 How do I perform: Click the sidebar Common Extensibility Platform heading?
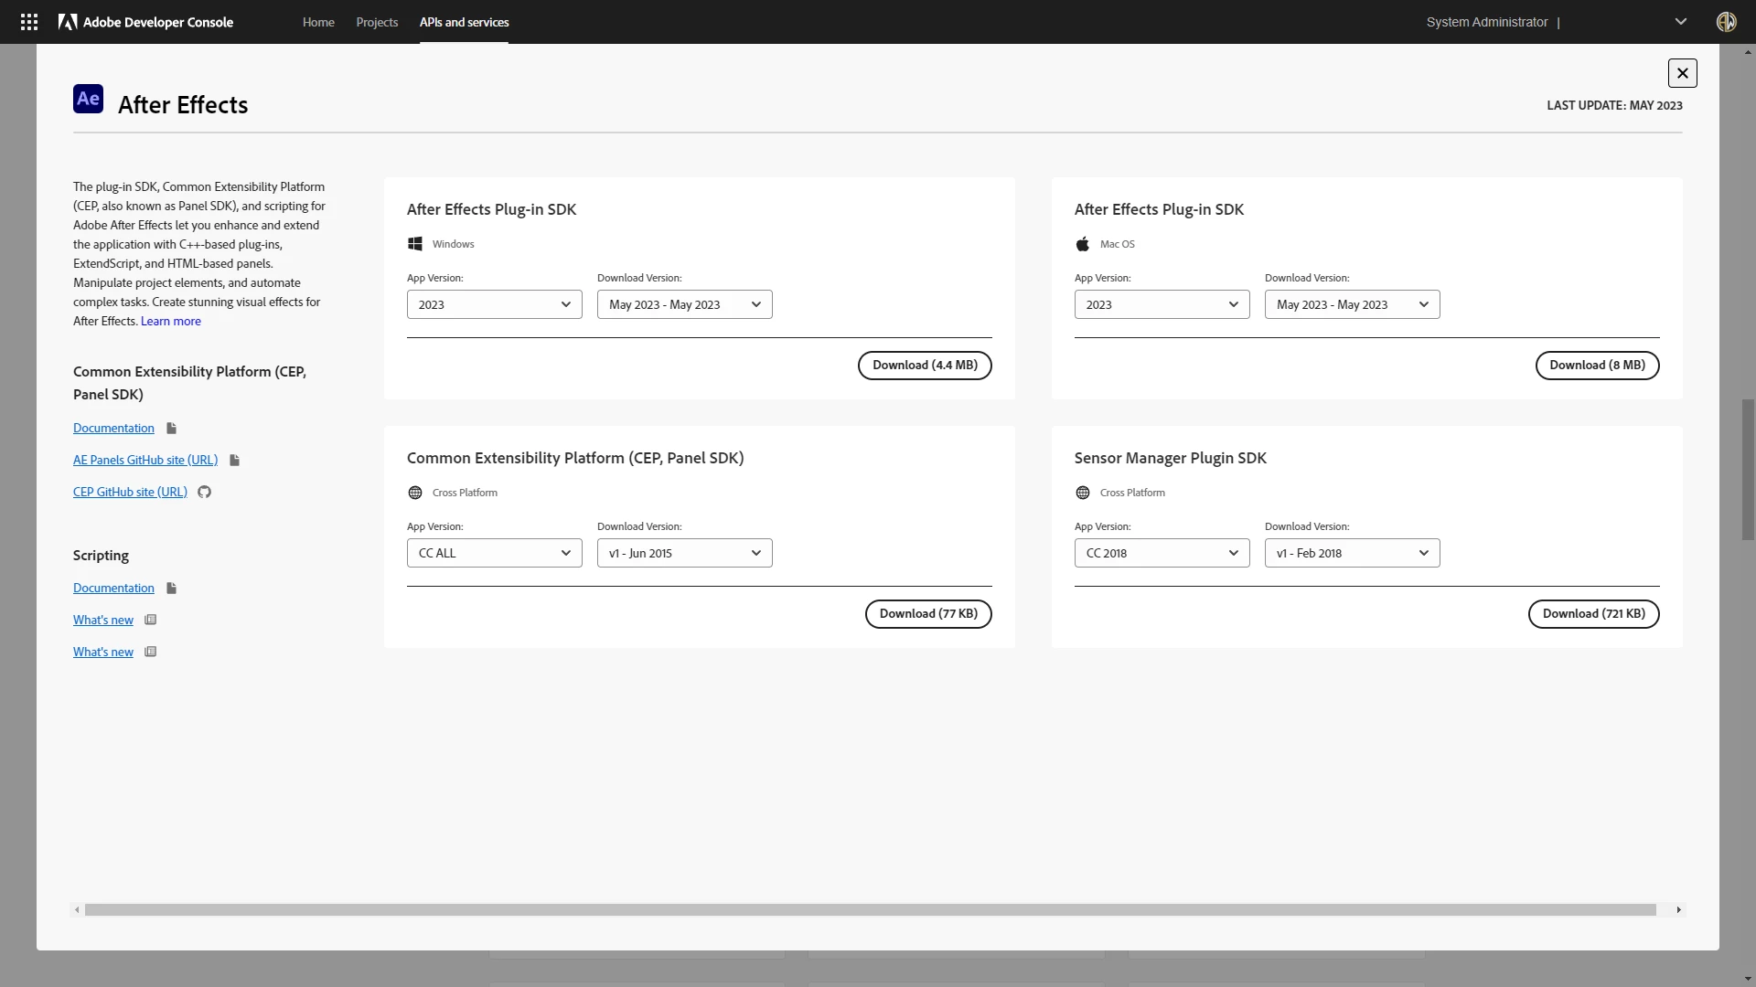tap(189, 383)
